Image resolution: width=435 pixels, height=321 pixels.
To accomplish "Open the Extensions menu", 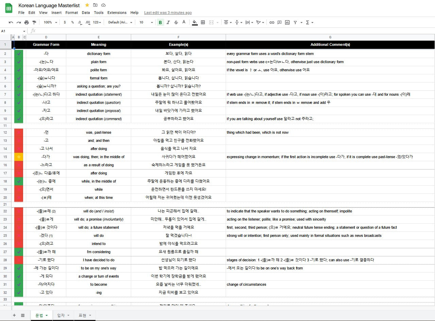I will click(117, 13).
